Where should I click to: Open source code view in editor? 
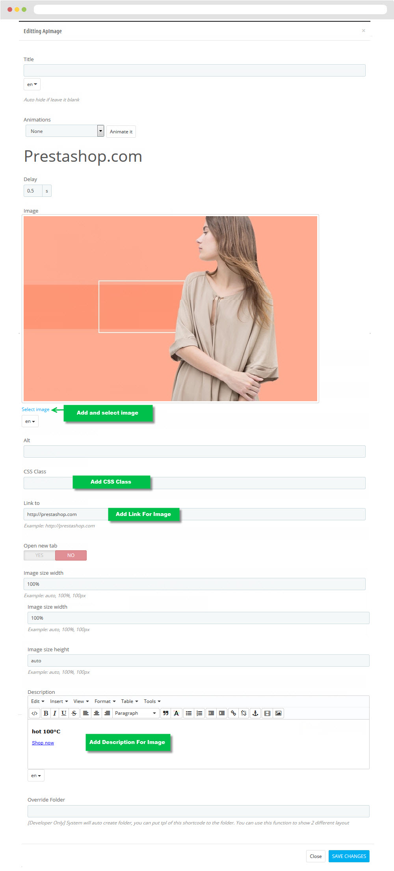coord(35,713)
